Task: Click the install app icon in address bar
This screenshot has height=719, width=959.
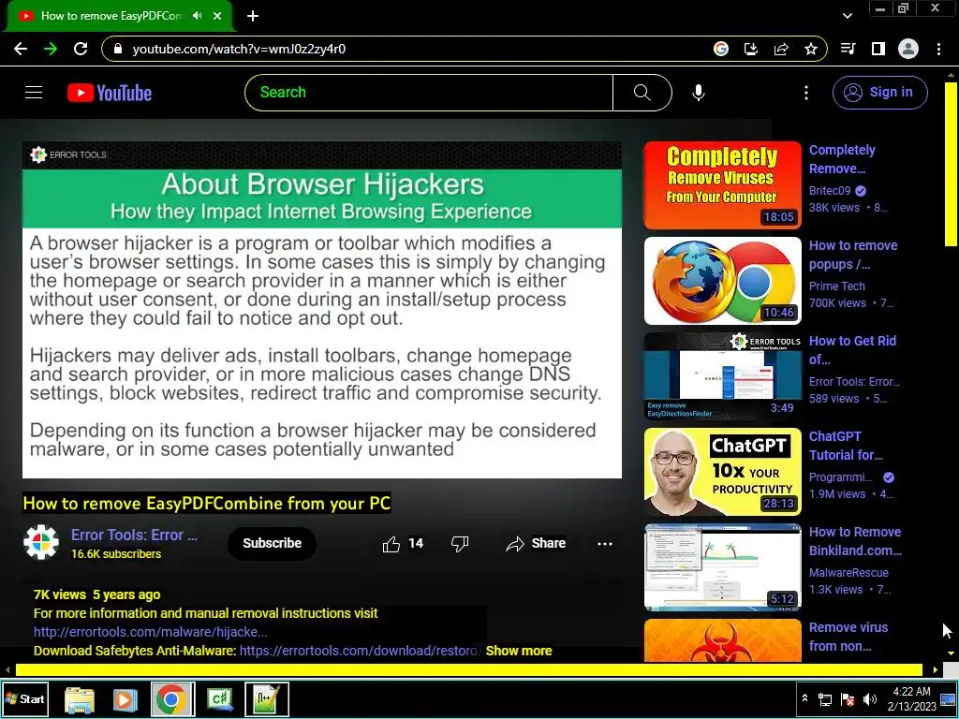Action: (751, 49)
